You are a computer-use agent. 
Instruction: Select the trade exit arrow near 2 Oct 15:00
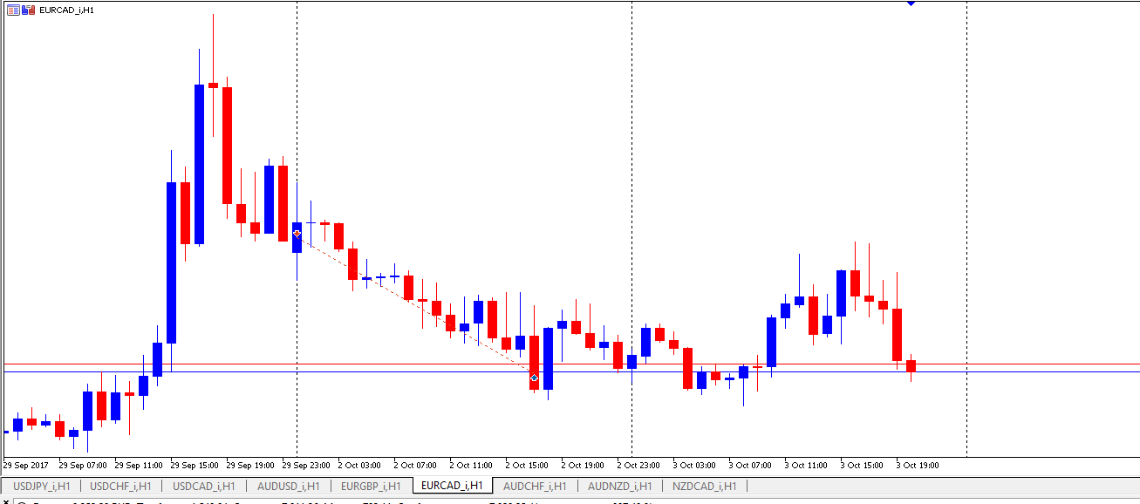point(534,378)
